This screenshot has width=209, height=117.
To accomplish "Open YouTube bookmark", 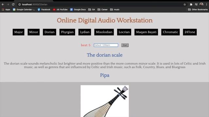I will coord(60,9).
